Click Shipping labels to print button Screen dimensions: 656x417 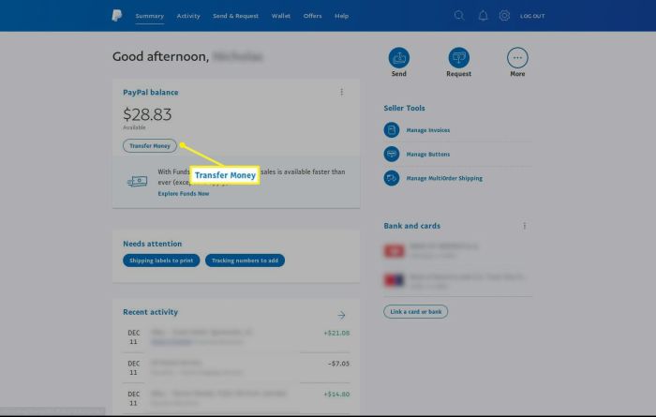[161, 261]
